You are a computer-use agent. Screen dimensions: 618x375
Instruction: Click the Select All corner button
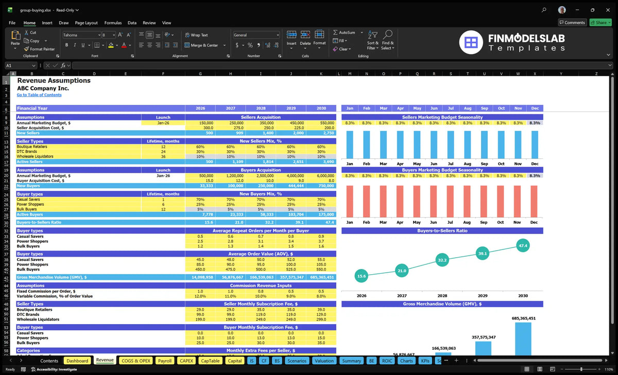click(x=7, y=74)
